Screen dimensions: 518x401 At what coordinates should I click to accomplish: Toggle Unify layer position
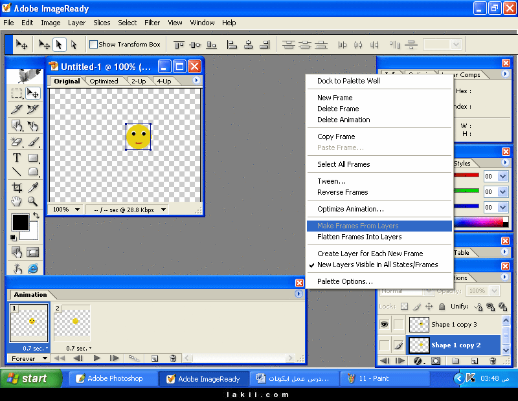pos(478,307)
